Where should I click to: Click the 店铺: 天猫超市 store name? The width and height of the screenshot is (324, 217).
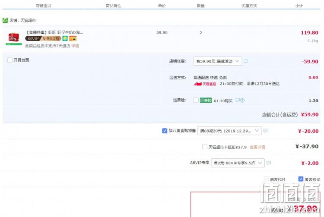pos(22,20)
